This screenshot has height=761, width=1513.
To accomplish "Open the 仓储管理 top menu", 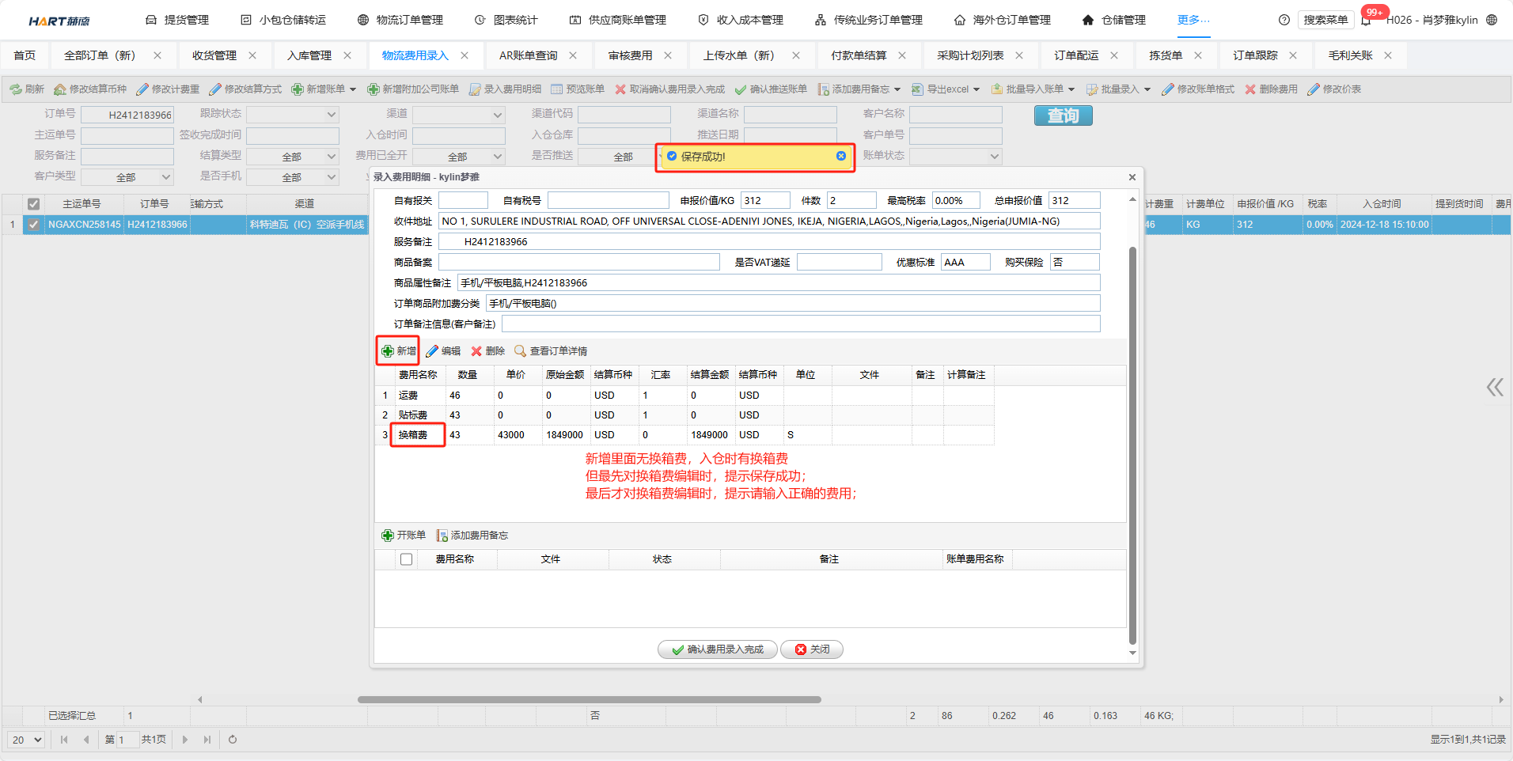I will click(x=1114, y=20).
